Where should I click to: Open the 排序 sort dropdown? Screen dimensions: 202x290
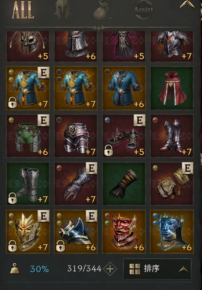pyautogui.click(x=157, y=269)
